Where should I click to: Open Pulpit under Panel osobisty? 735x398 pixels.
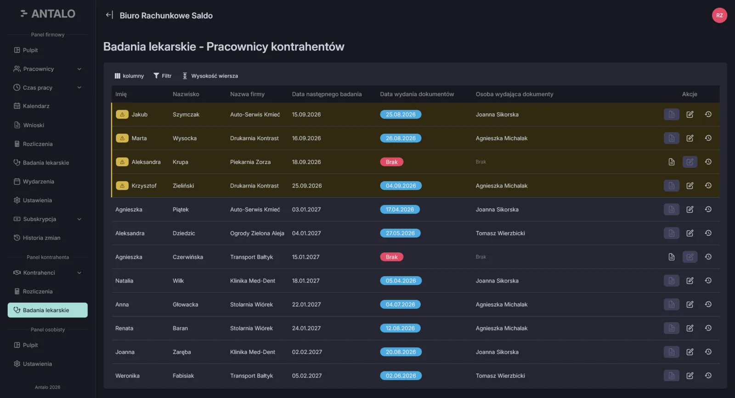click(48, 345)
